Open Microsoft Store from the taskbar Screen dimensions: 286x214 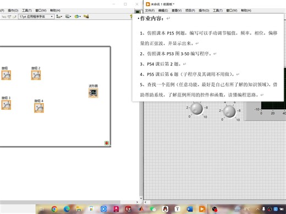tap(91, 209)
